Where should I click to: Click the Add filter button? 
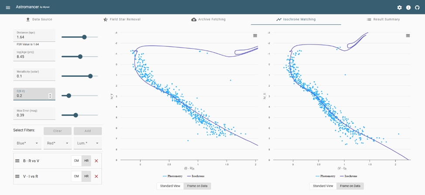pos(88,131)
